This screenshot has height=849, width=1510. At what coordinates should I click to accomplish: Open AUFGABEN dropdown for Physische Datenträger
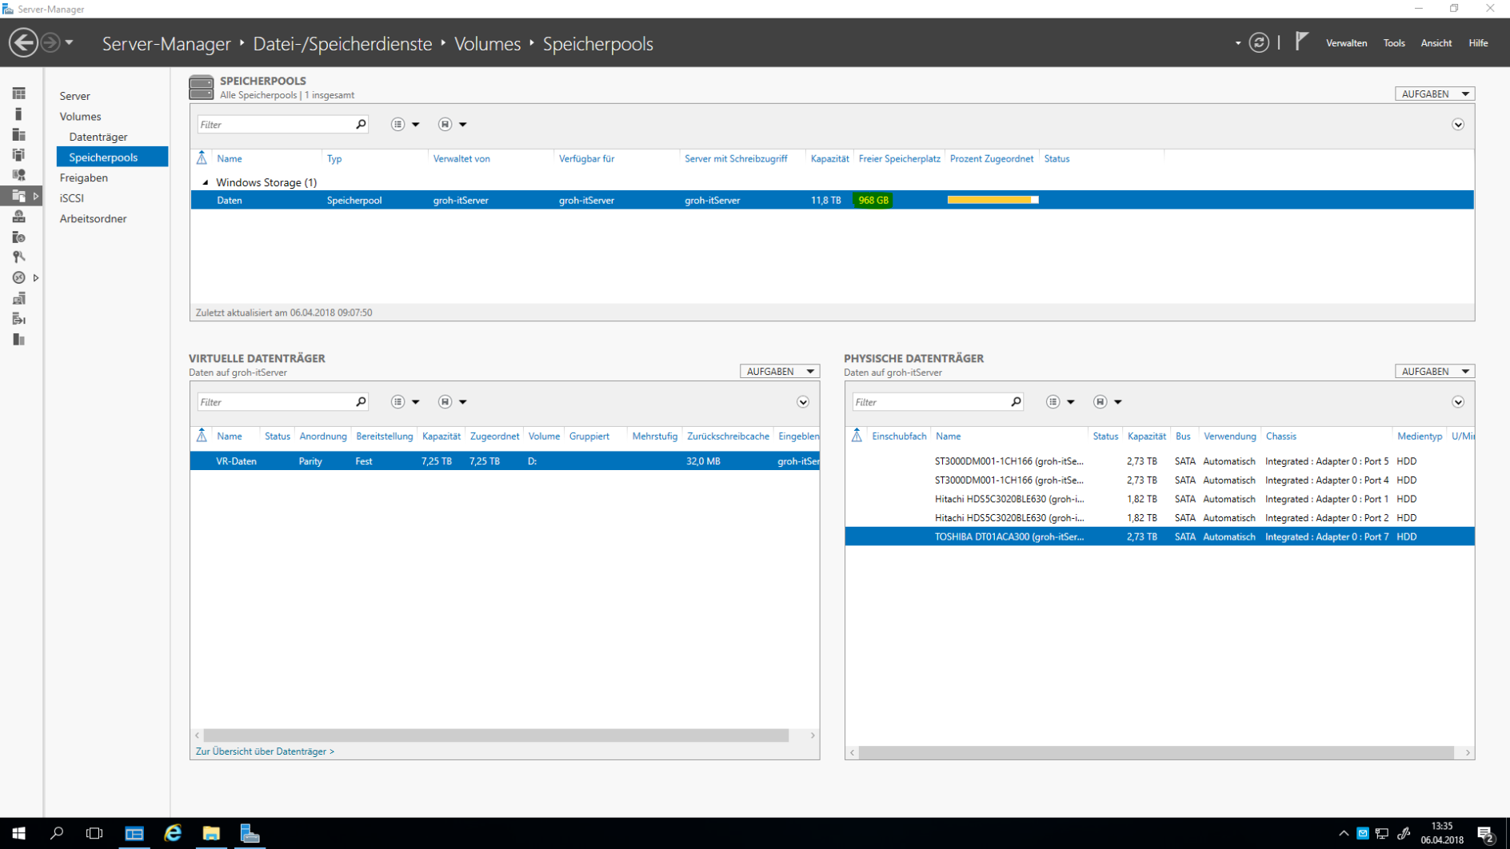pyautogui.click(x=1434, y=372)
